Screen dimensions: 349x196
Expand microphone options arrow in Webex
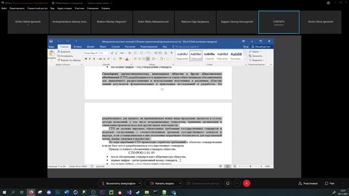point(140,183)
